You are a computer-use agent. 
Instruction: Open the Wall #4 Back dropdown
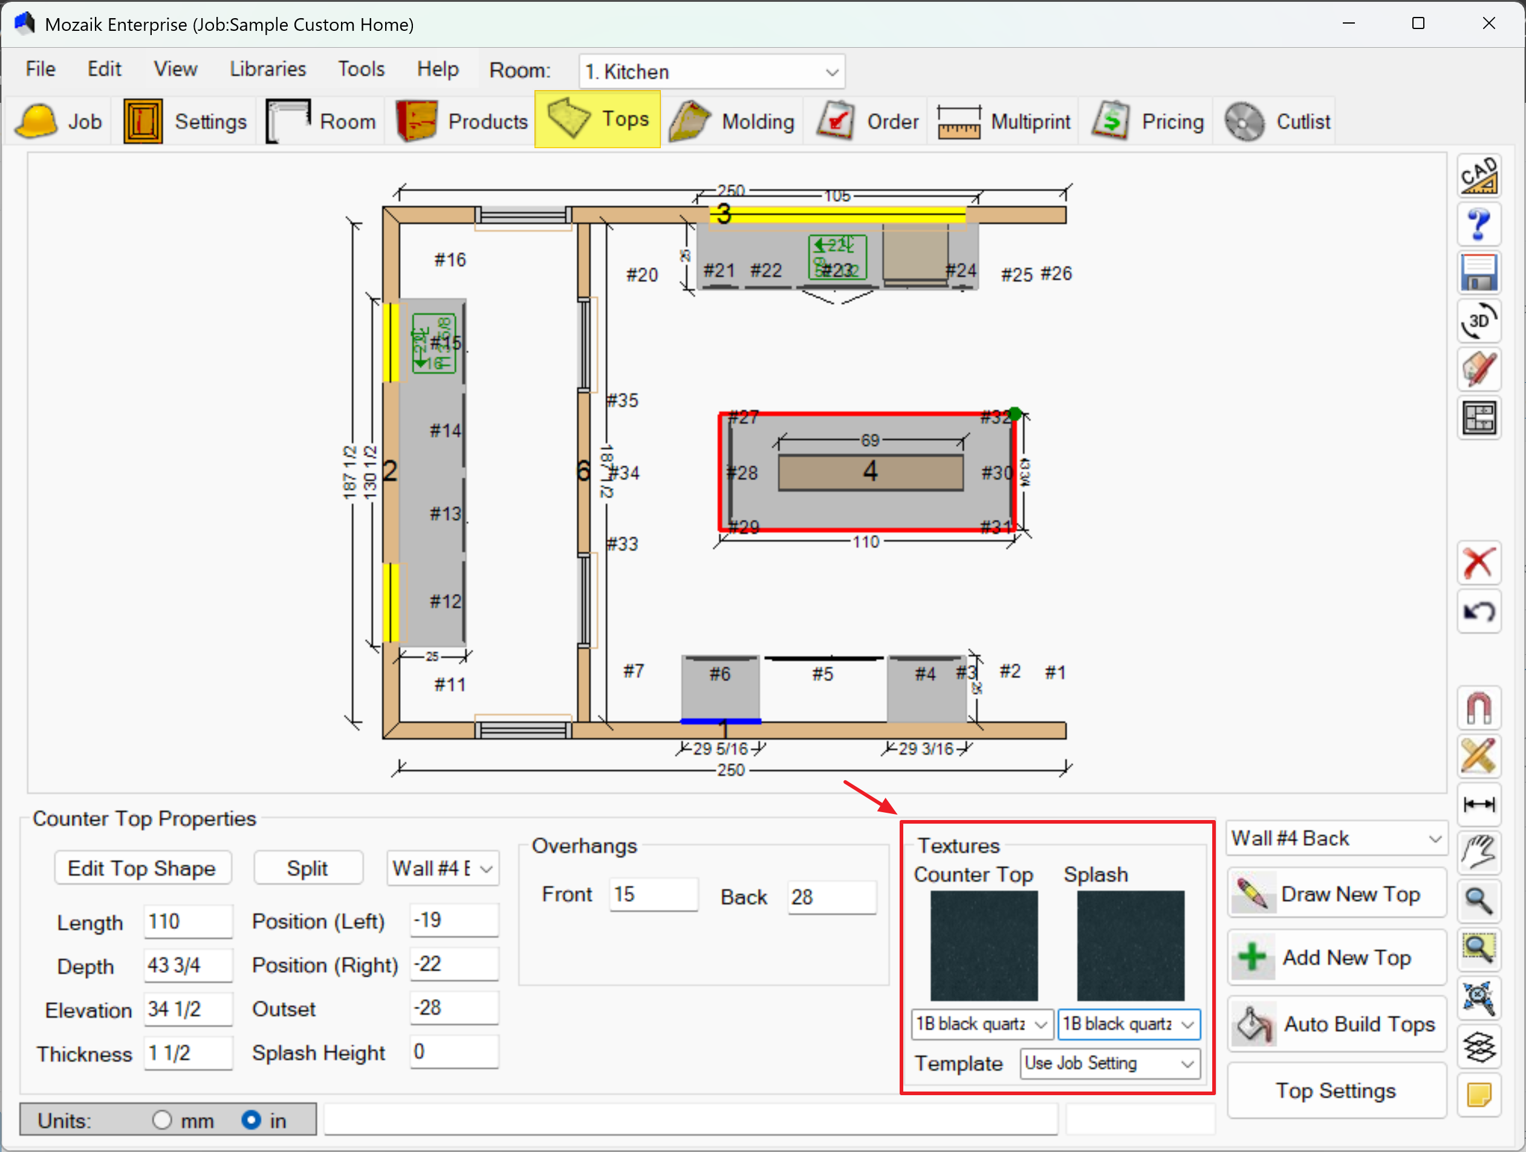tap(1335, 838)
